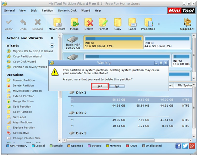Show more toolbar buttons chevron
Image resolution: width=198 pixels, height=156 pixels.
click(159, 24)
